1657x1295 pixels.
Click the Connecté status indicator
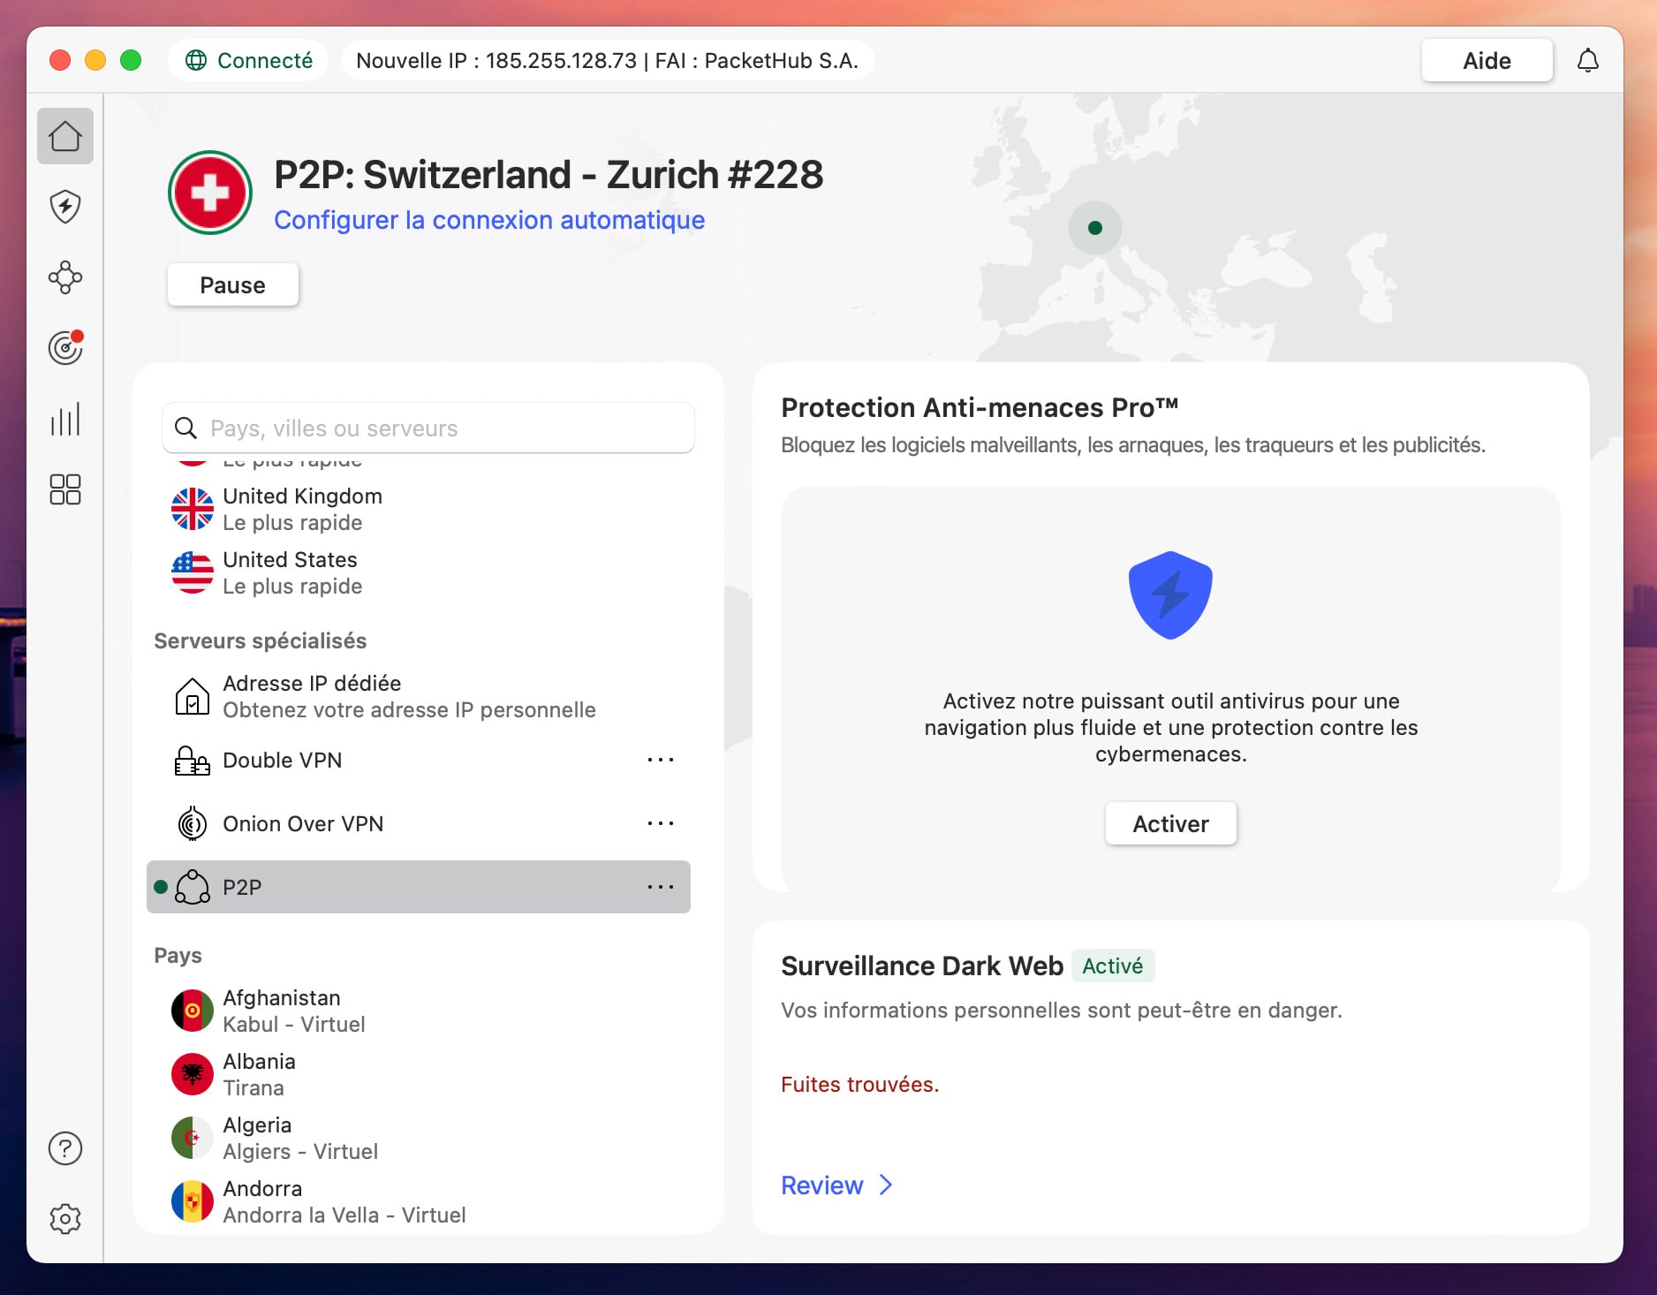(247, 60)
